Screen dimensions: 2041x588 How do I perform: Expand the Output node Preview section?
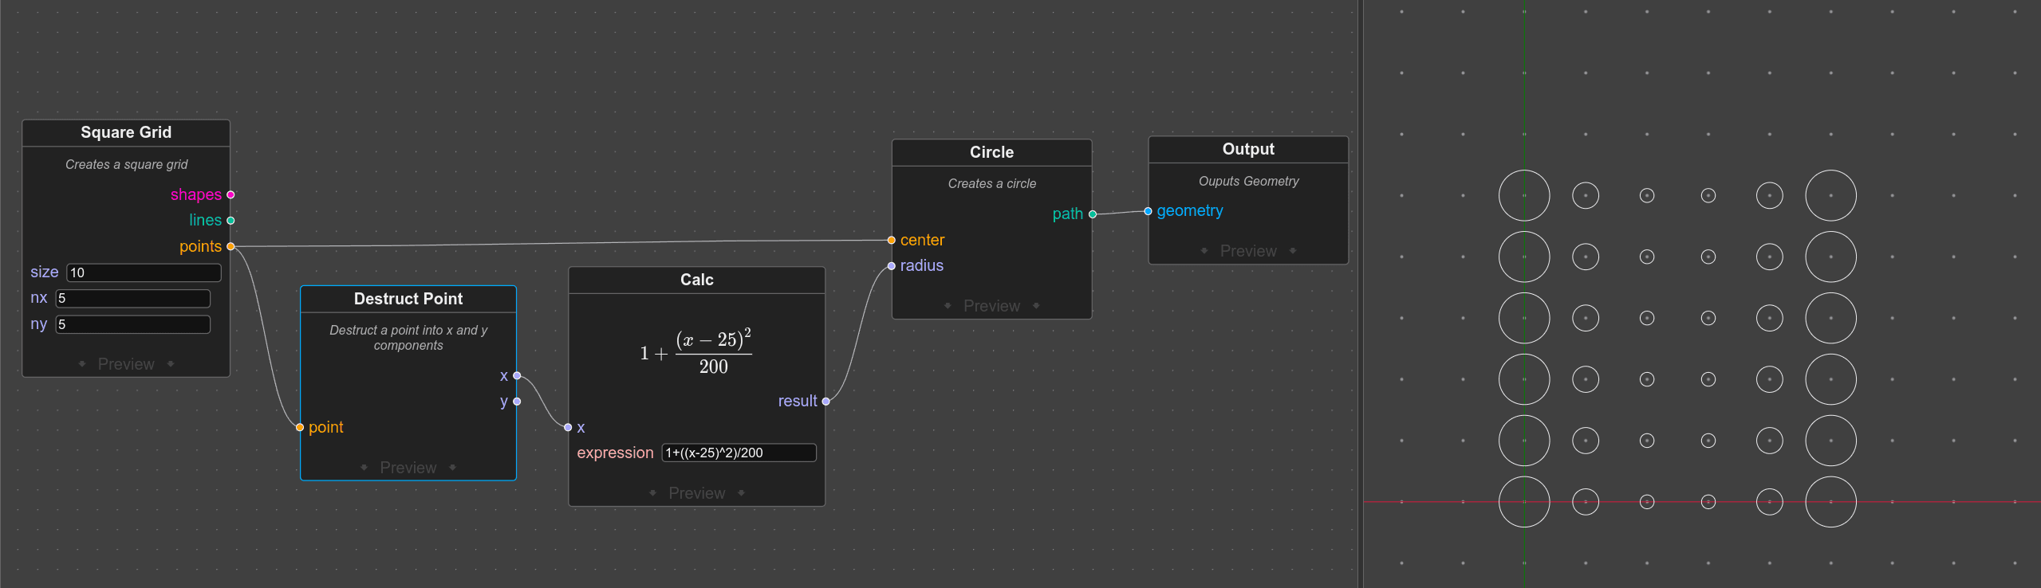[1247, 251]
